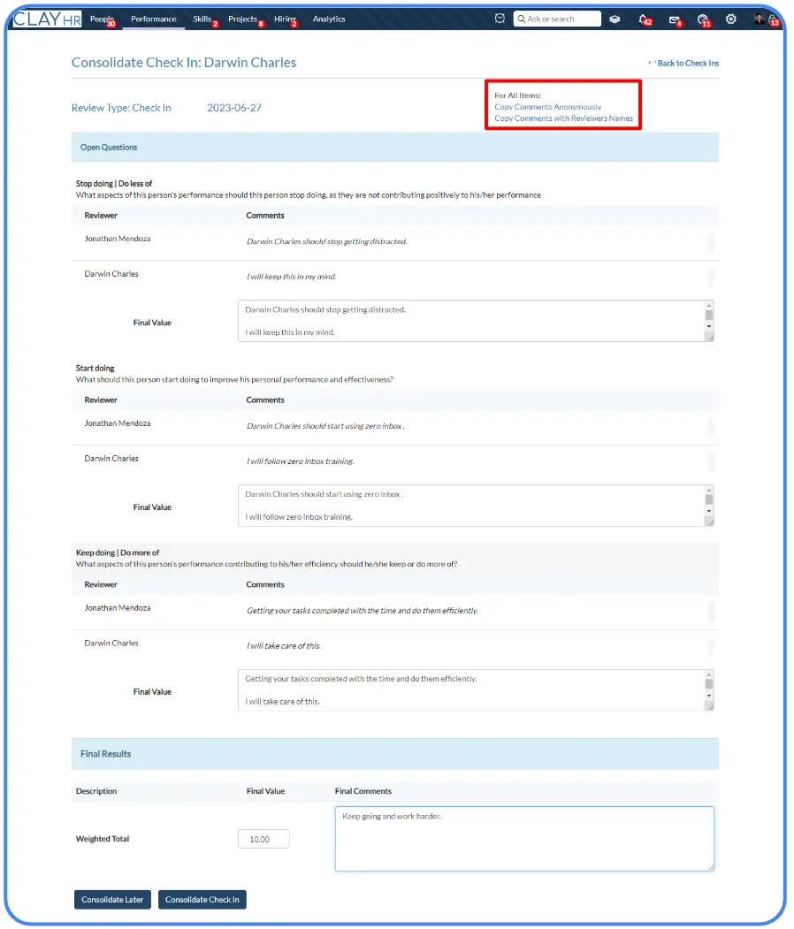
Task: Open the Skills menu
Action: (204, 19)
